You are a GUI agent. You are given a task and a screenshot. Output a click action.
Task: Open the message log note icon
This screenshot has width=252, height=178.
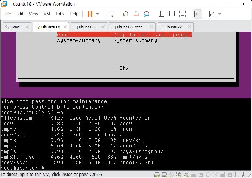point(241,175)
